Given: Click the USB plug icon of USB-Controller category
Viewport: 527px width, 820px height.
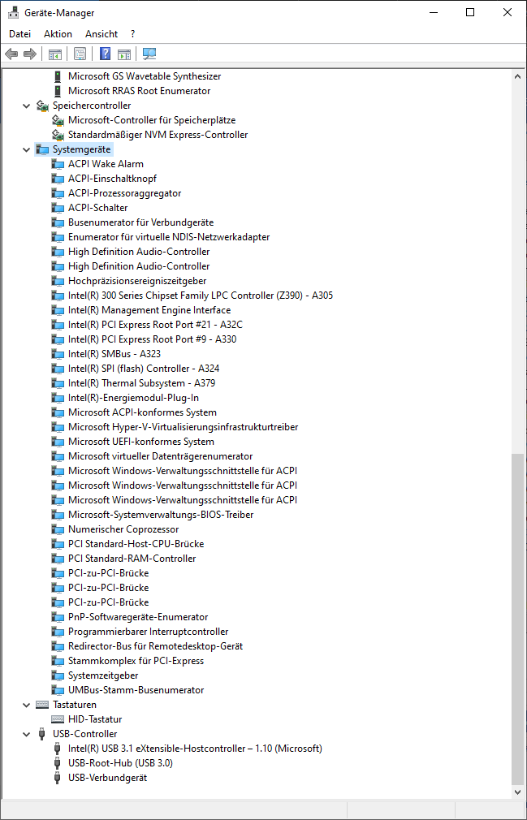Looking at the screenshot, I should click(42, 734).
